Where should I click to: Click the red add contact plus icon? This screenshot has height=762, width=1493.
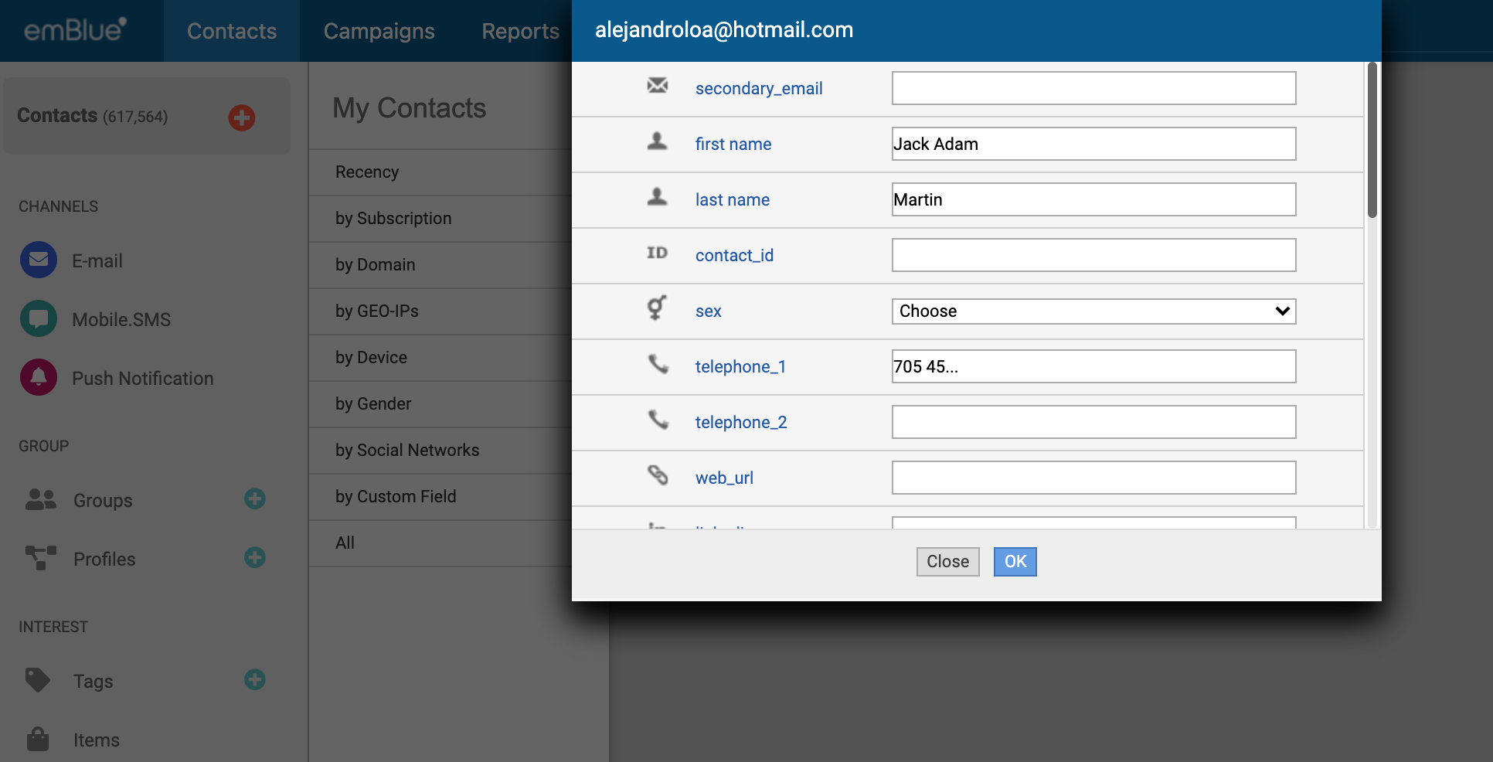(242, 117)
